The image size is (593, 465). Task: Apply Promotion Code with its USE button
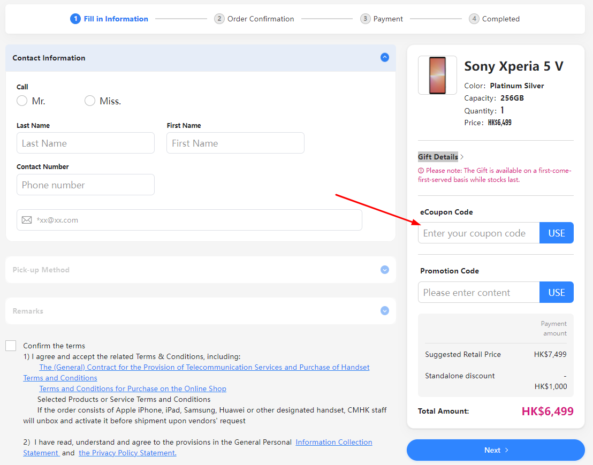(556, 292)
